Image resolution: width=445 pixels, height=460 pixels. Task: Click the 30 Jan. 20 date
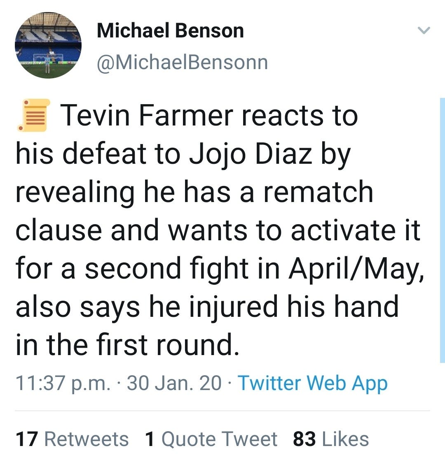pos(174,383)
